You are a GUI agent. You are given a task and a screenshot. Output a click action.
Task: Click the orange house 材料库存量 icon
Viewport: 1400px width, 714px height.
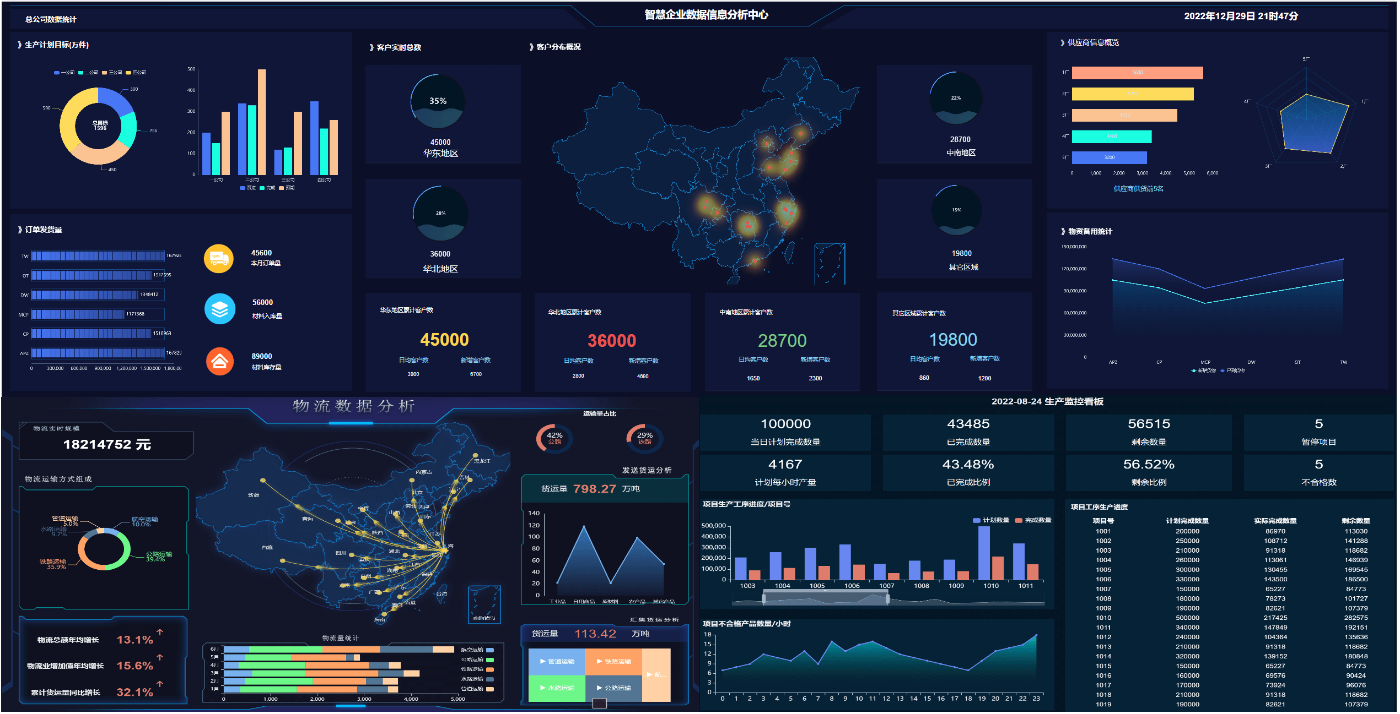(x=220, y=361)
